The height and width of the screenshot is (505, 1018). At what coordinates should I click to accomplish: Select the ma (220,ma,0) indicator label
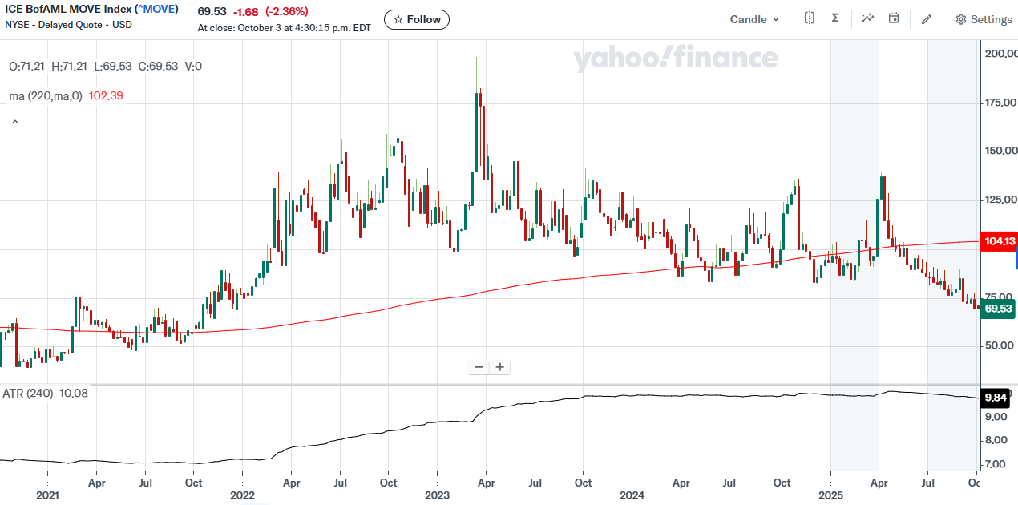46,95
